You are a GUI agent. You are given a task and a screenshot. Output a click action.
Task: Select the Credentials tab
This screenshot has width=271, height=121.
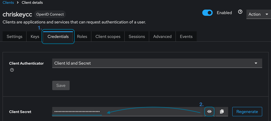(x=58, y=37)
